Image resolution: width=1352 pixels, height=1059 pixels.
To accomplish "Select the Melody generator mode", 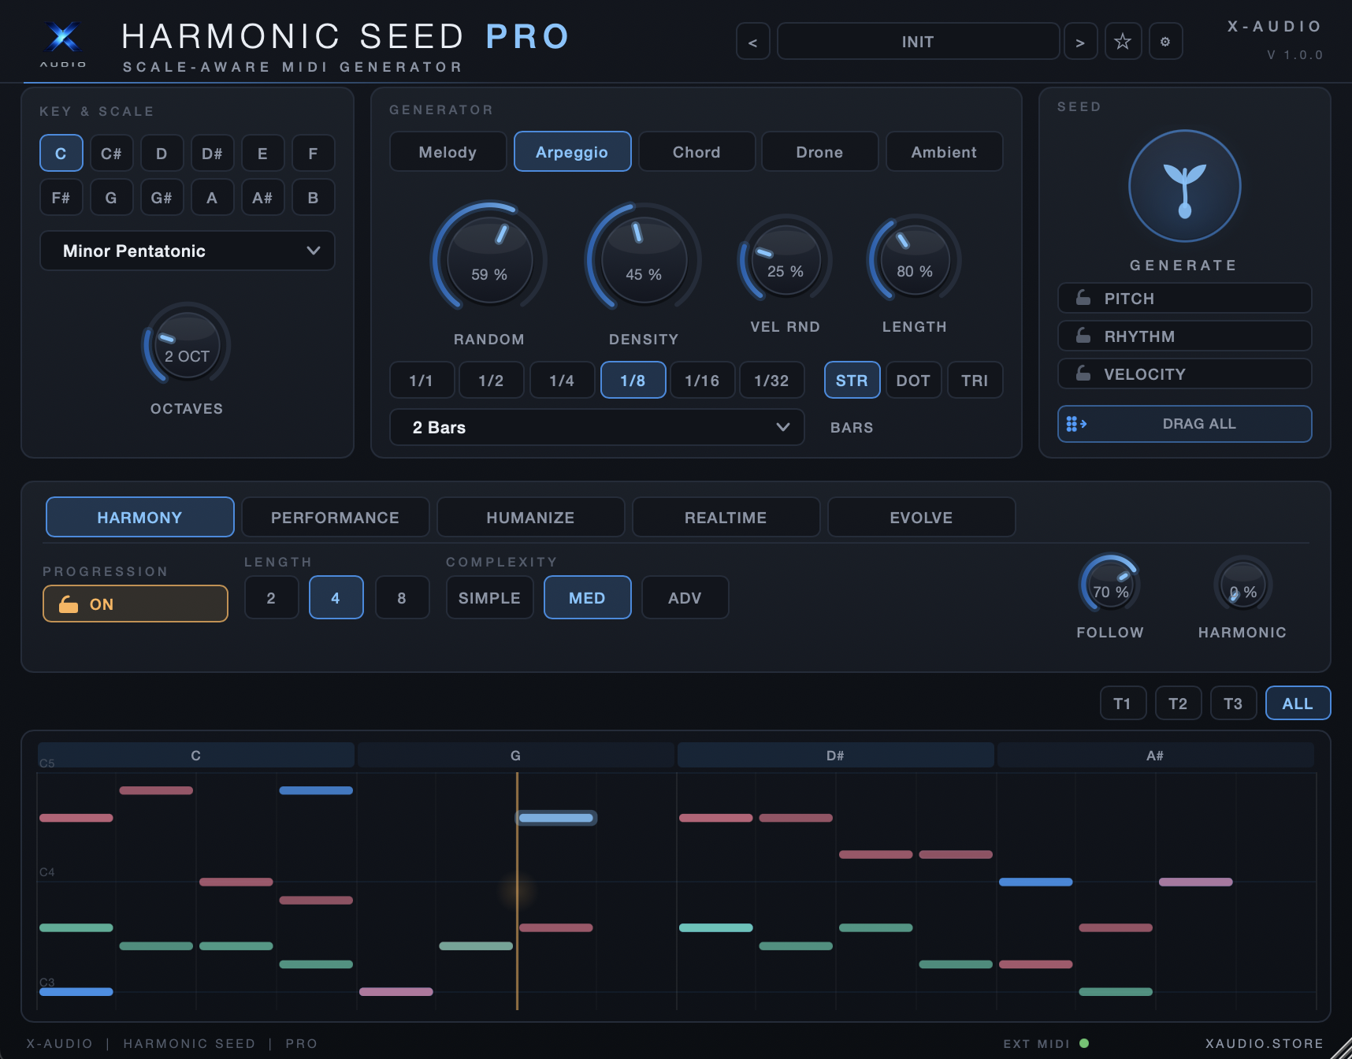I will click(x=448, y=151).
